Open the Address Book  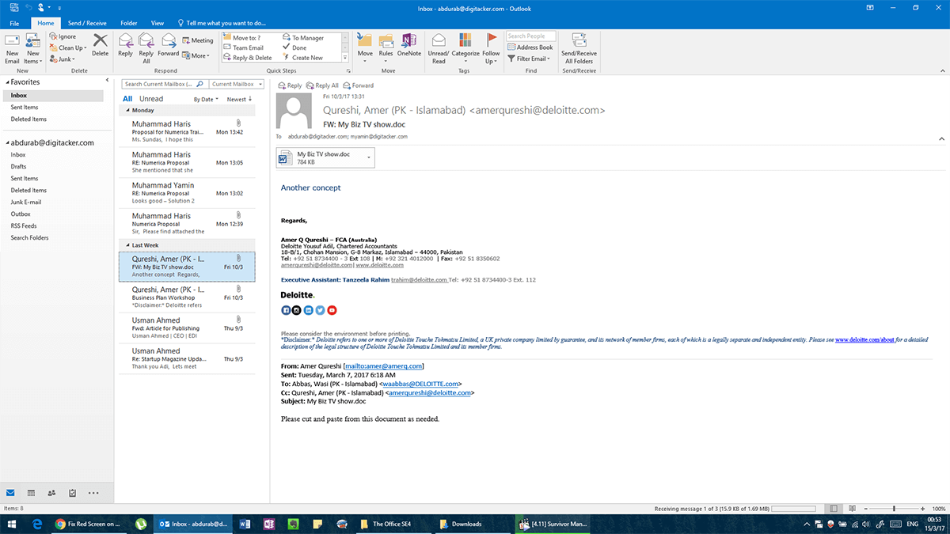pos(530,47)
